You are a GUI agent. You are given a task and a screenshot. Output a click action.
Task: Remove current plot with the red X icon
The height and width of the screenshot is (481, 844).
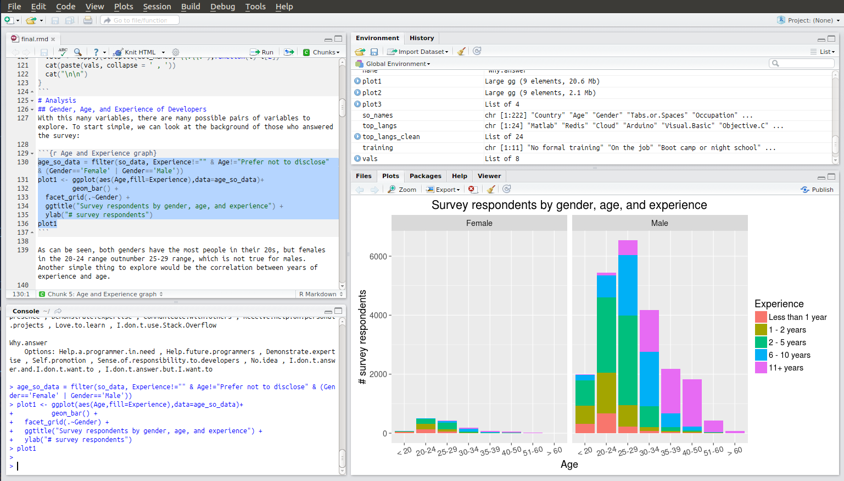tap(471, 189)
